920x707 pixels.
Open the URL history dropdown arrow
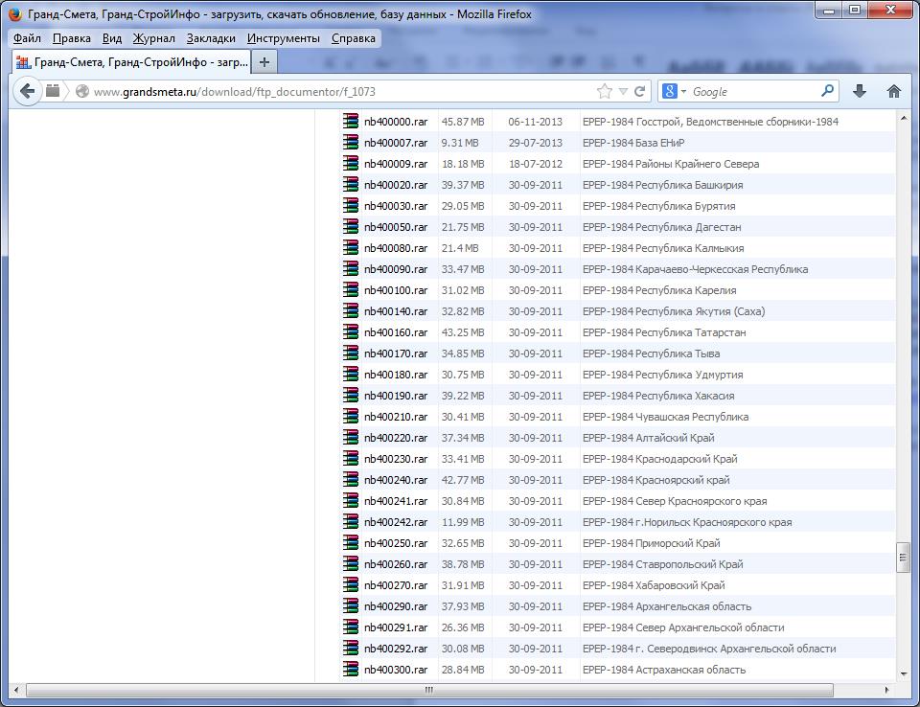pyautogui.click(x=623, y=92)
